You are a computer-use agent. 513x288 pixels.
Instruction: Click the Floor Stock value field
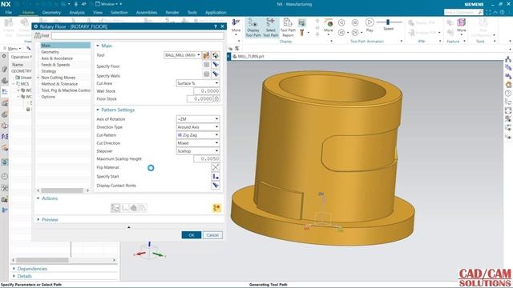[200, 98]
